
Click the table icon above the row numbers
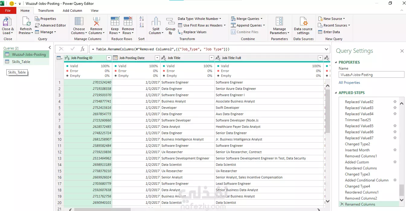click(59, 58)
